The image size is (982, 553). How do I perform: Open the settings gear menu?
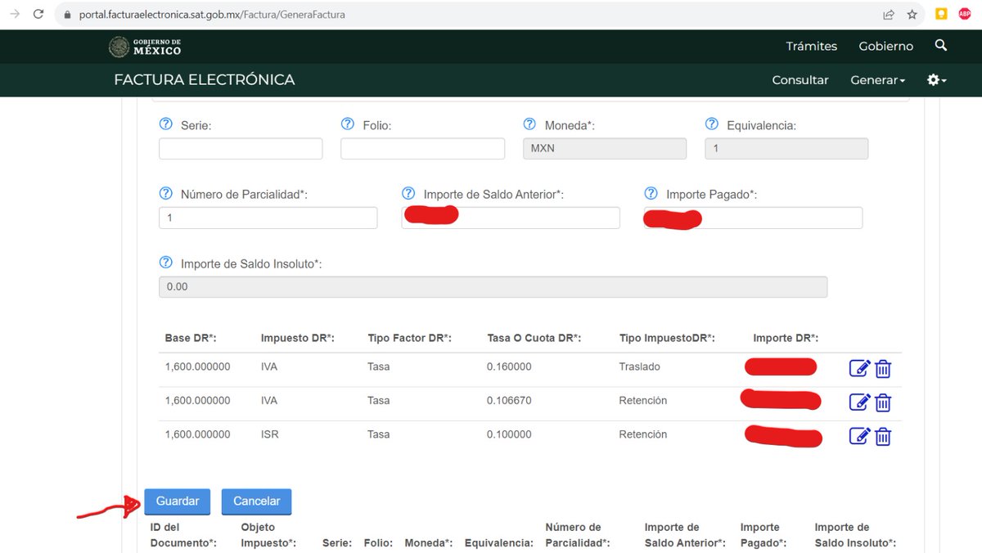pos(936,80)
